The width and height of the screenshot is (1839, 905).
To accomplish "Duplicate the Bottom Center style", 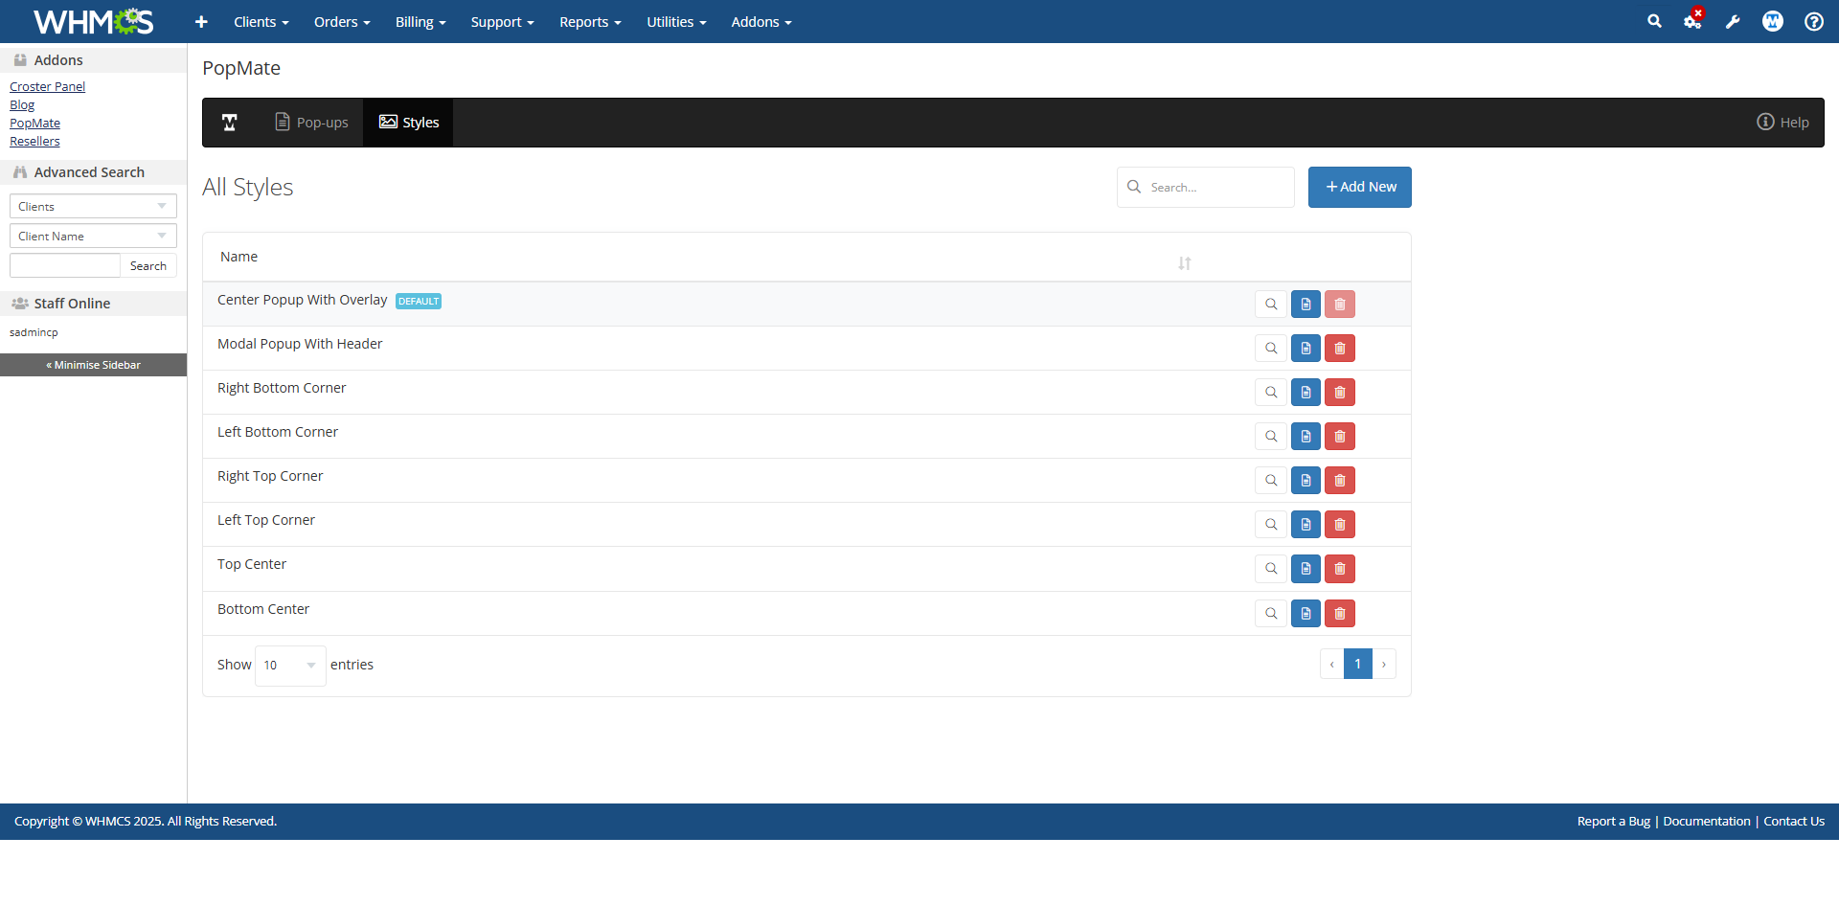I will click(1305, 614).
